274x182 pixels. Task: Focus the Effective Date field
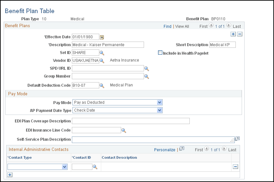click(86, 37)
